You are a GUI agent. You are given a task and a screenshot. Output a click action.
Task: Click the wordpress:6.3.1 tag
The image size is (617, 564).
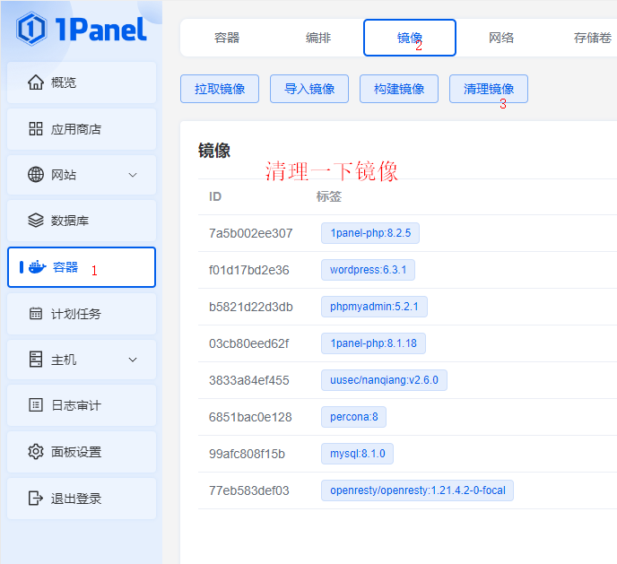[x=368, y=270]
